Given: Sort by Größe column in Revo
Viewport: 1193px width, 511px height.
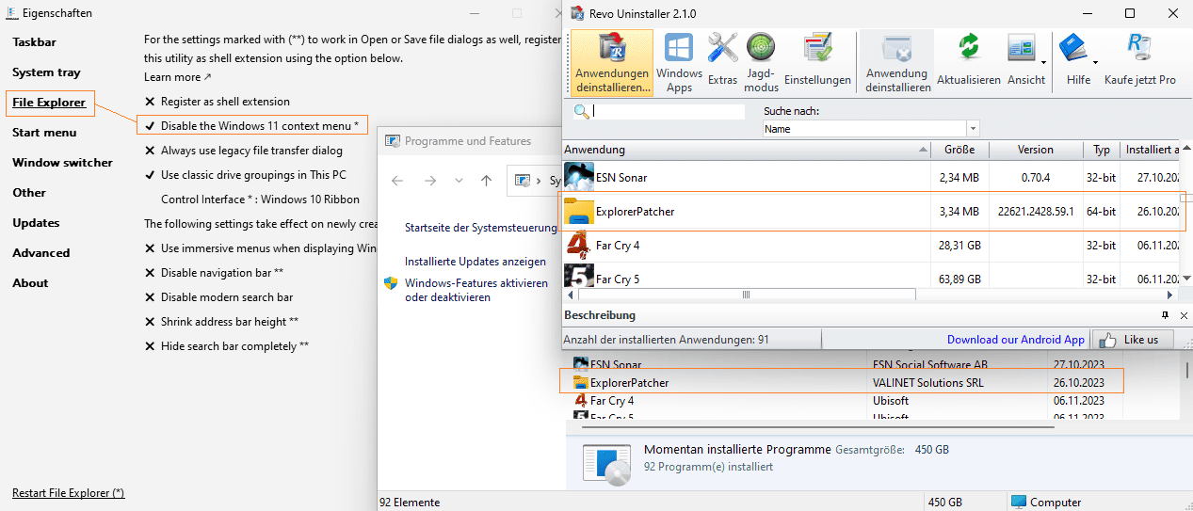Looking at the screenshot, I should point(959,150).
